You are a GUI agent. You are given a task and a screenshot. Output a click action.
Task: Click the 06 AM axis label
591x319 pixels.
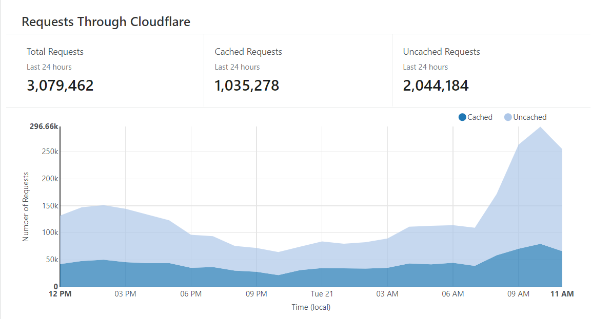click(452, 294)
